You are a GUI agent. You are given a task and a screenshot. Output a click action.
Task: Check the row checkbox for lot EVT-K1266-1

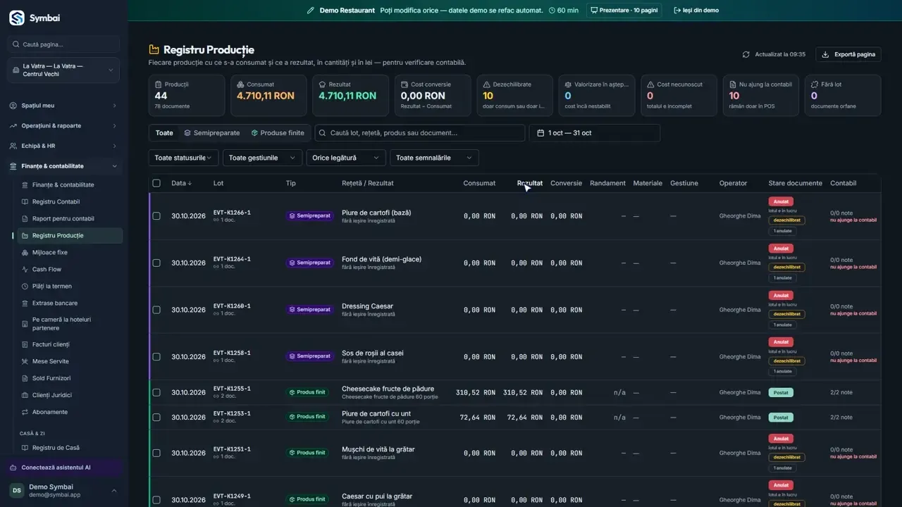coord(156,216)
